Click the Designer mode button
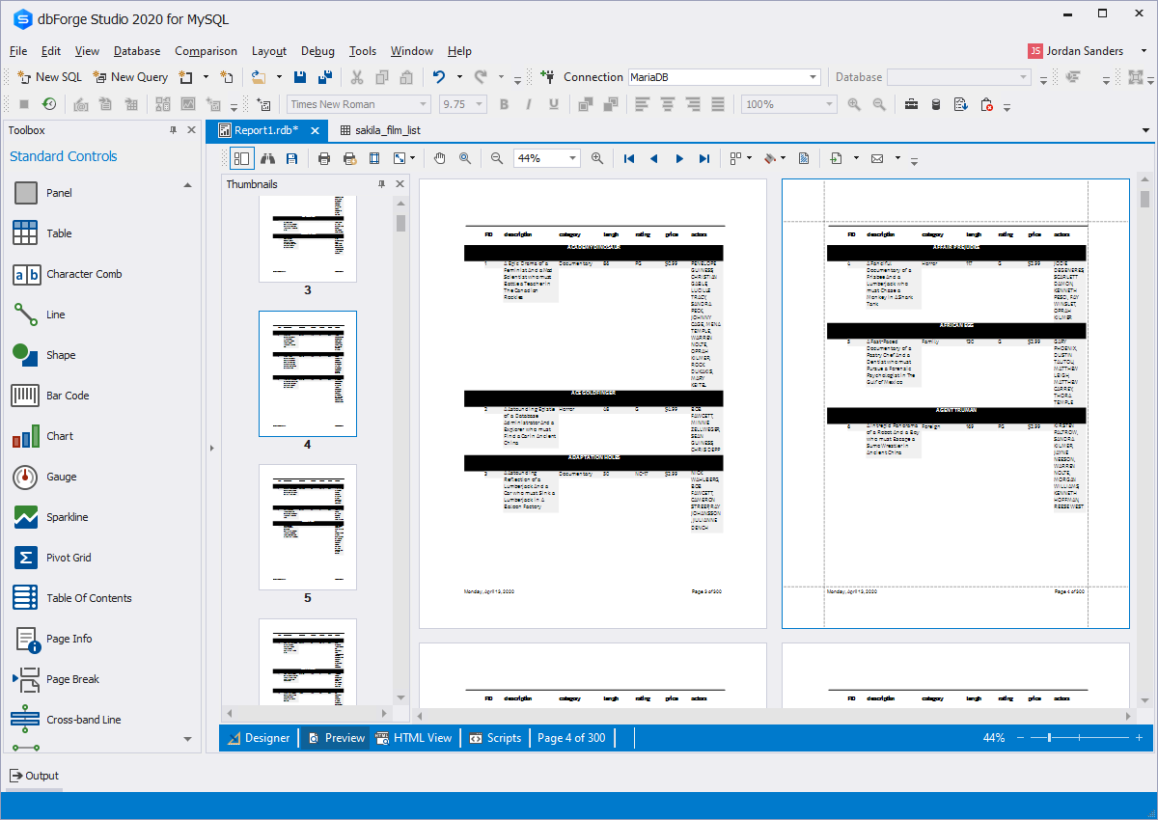The width and height of the screenshot is (1158, 820). (x=259, y=737)
